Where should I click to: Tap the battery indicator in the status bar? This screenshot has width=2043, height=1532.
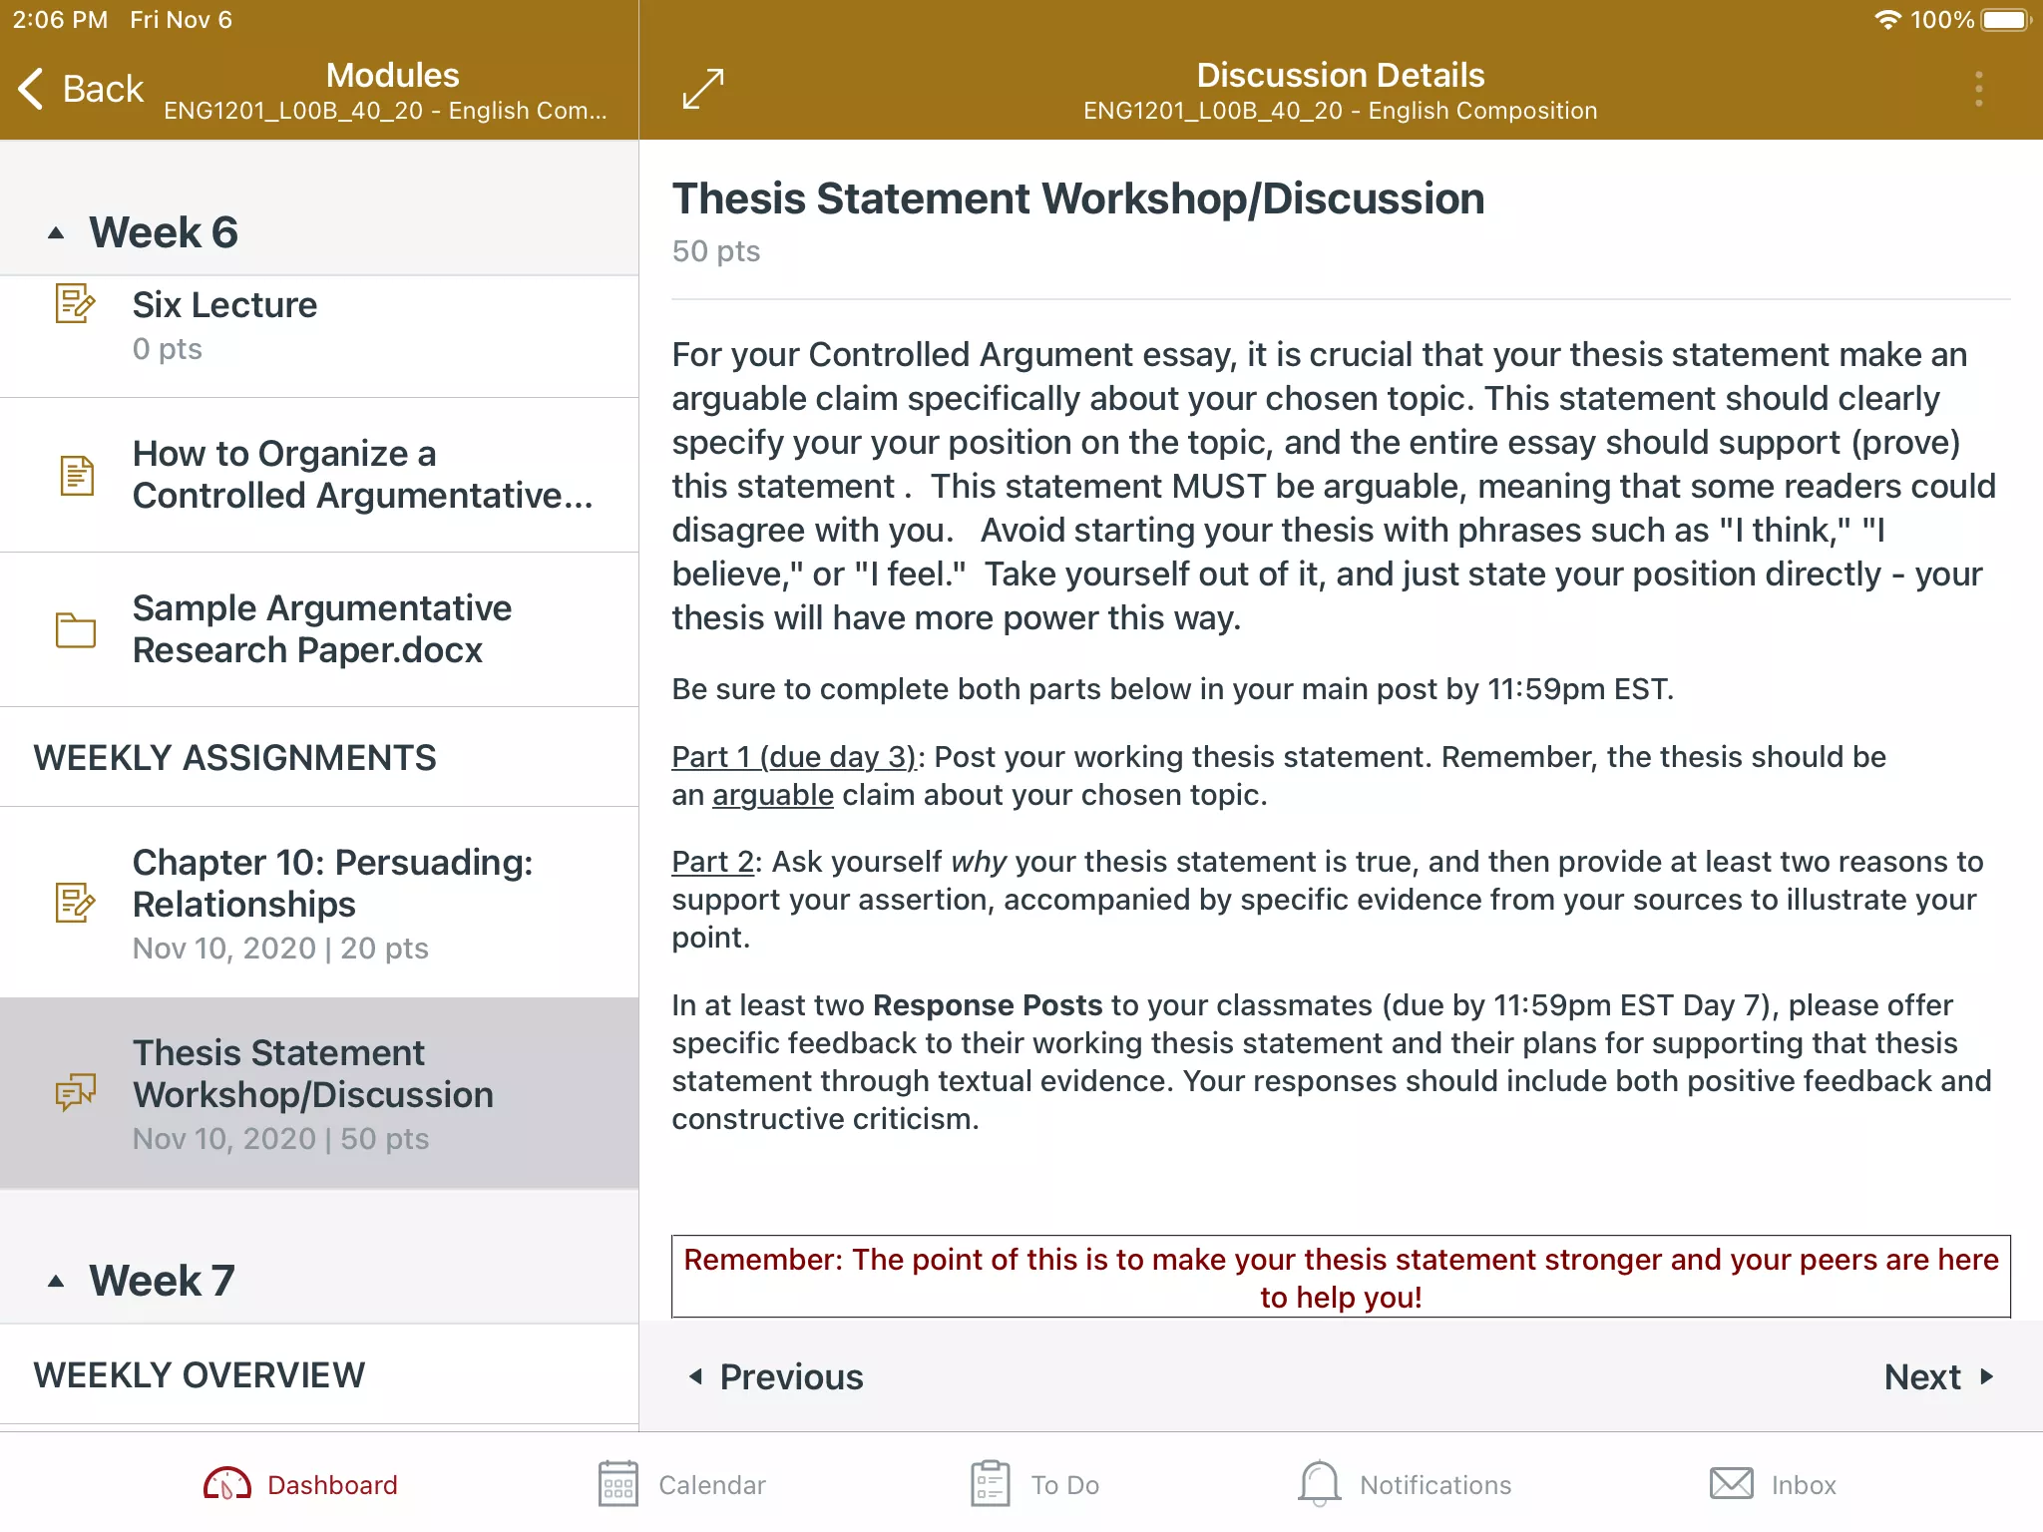2006,20
